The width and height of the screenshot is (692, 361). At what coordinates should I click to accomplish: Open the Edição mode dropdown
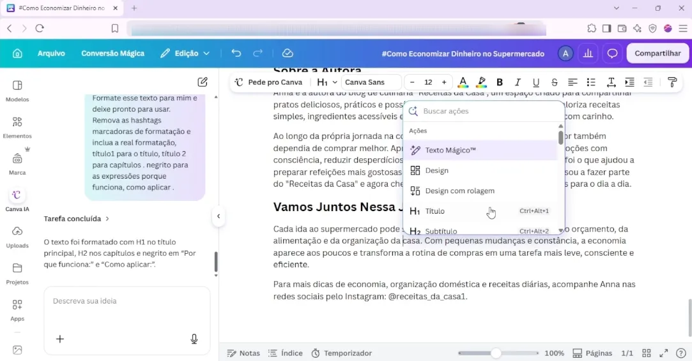(185, 54)
